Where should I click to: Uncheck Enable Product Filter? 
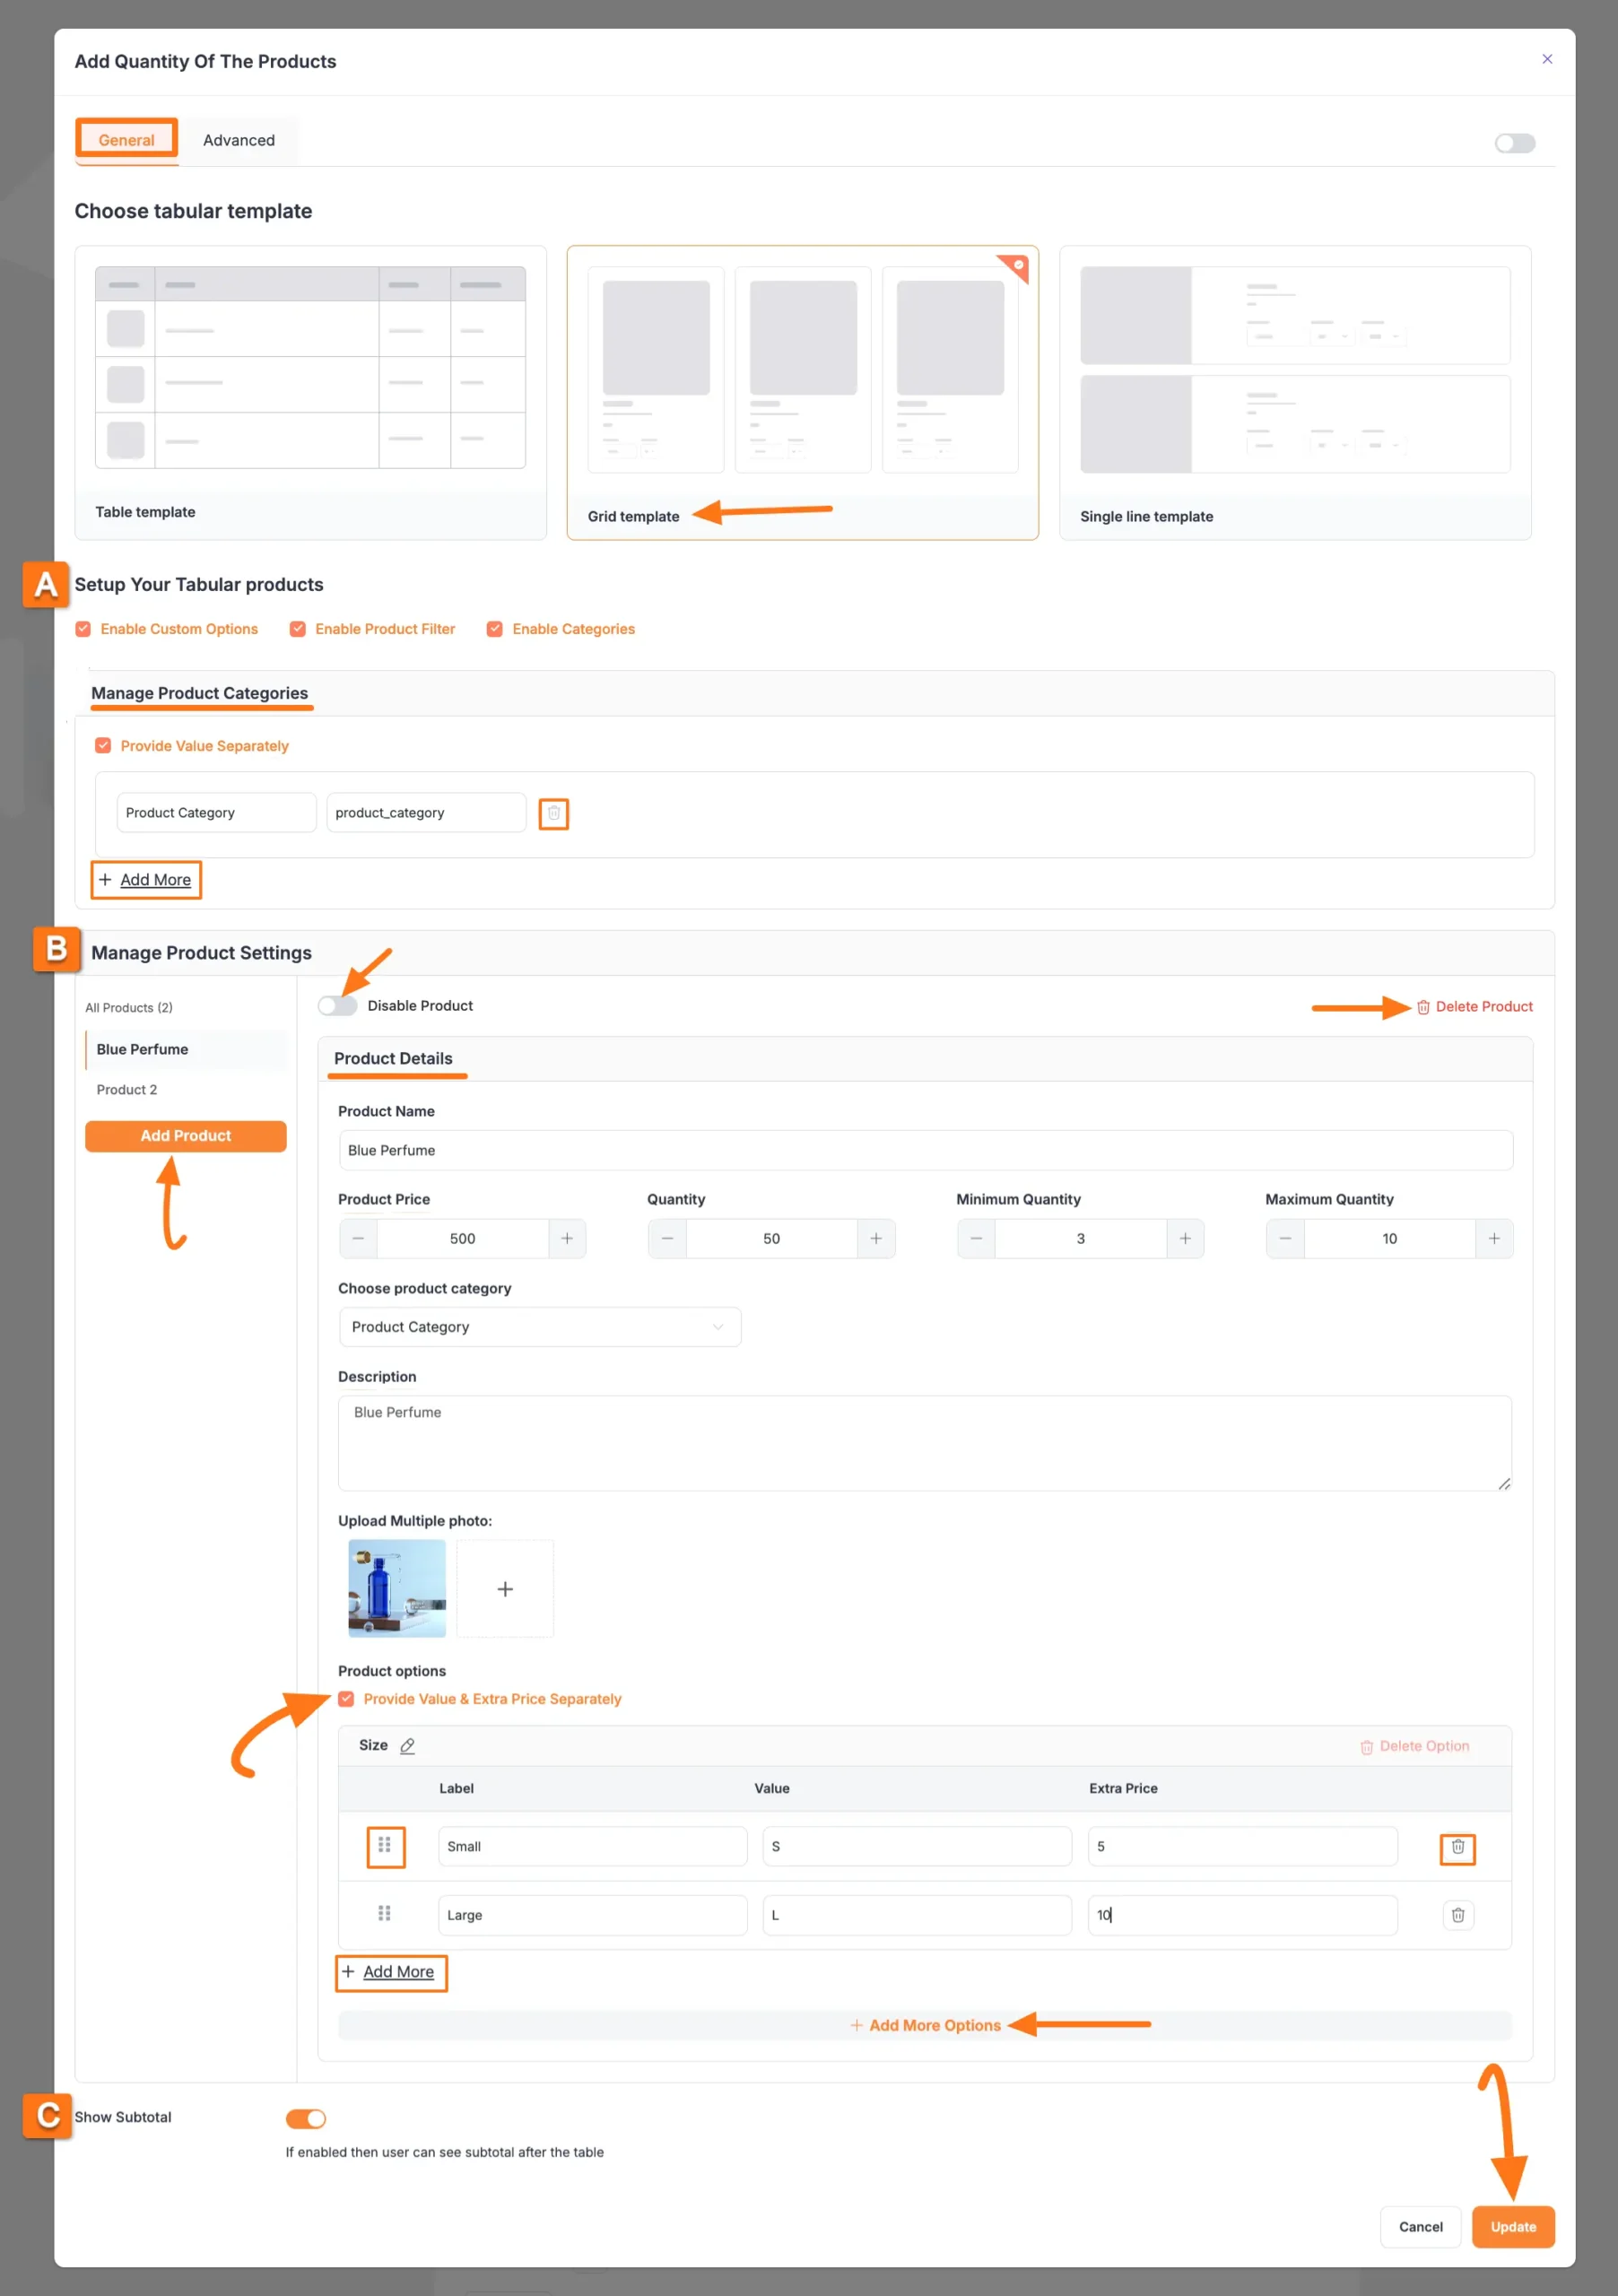[298, 628]
